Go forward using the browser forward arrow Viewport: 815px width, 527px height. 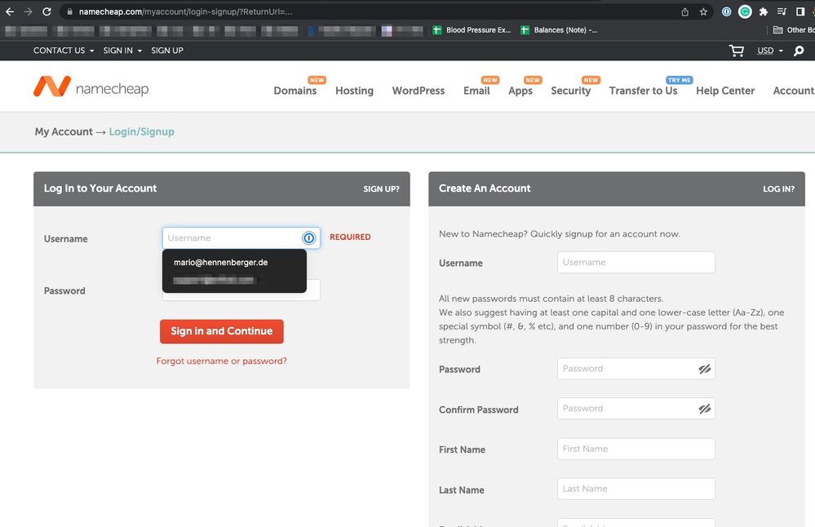28,11
